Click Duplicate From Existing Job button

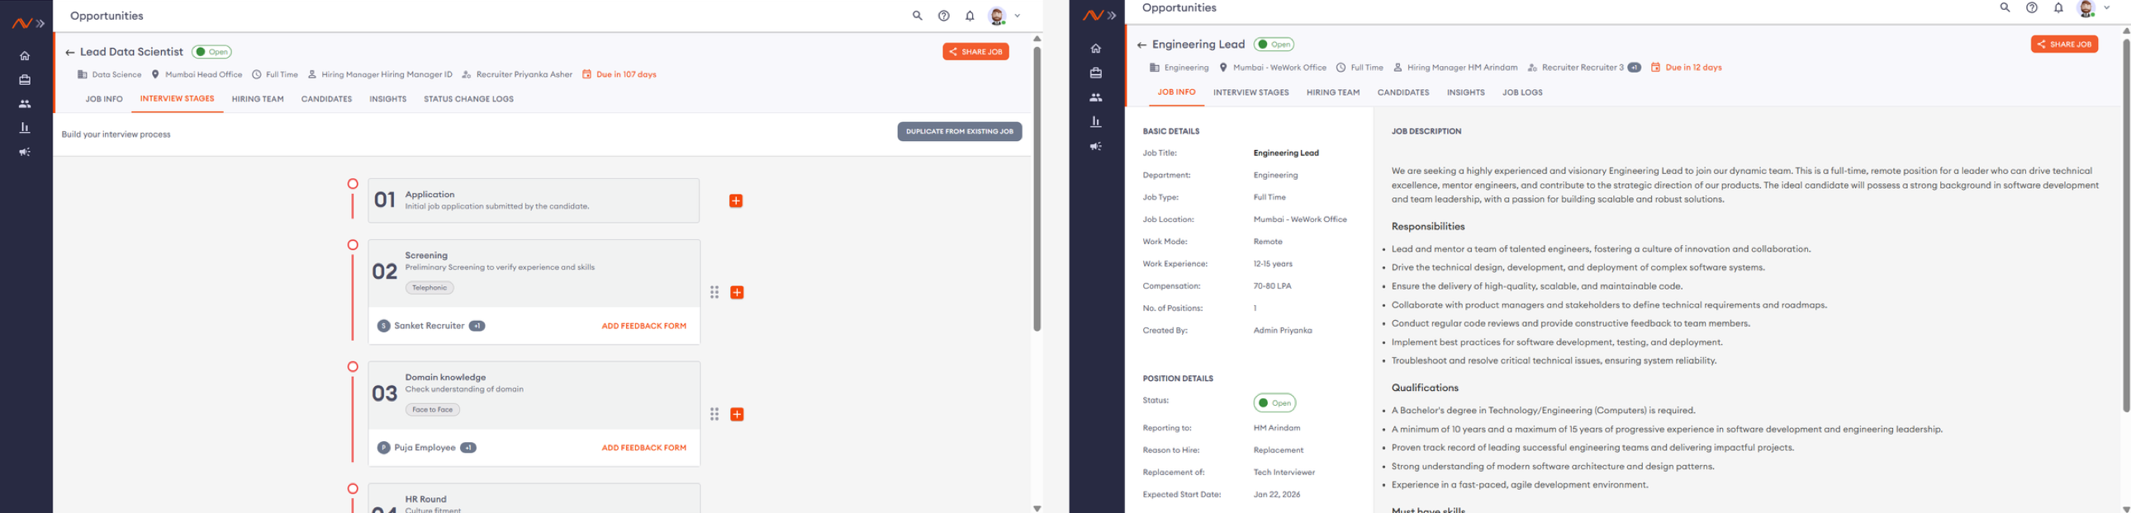click(x=960, y=131)
